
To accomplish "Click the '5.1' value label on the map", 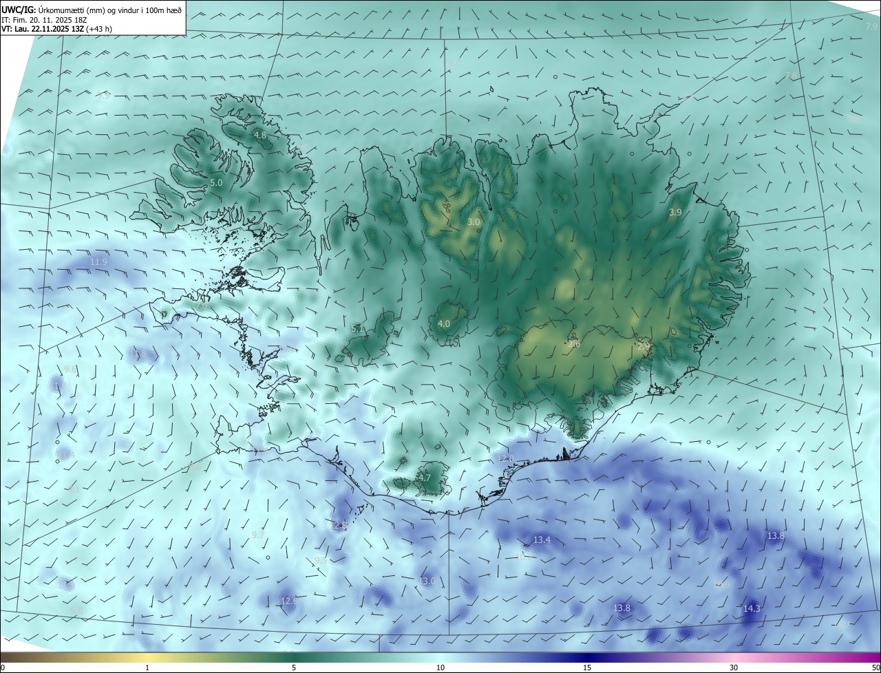I will [357, 329].
